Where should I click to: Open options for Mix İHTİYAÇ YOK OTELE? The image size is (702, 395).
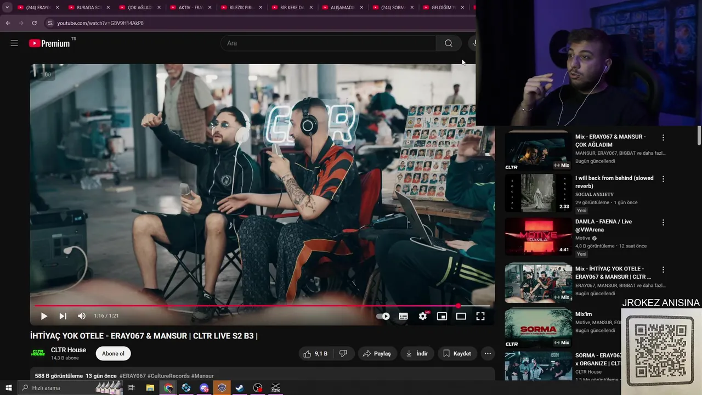[663, 270]
